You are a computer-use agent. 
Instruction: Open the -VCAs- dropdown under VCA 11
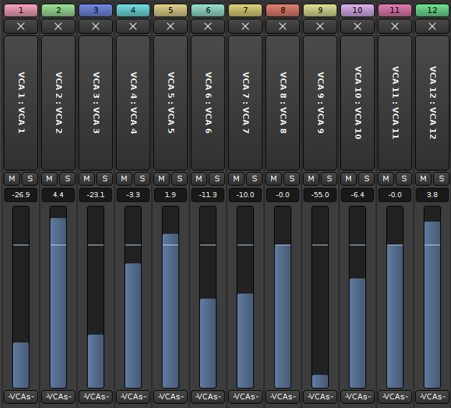(x=395, y=396)
